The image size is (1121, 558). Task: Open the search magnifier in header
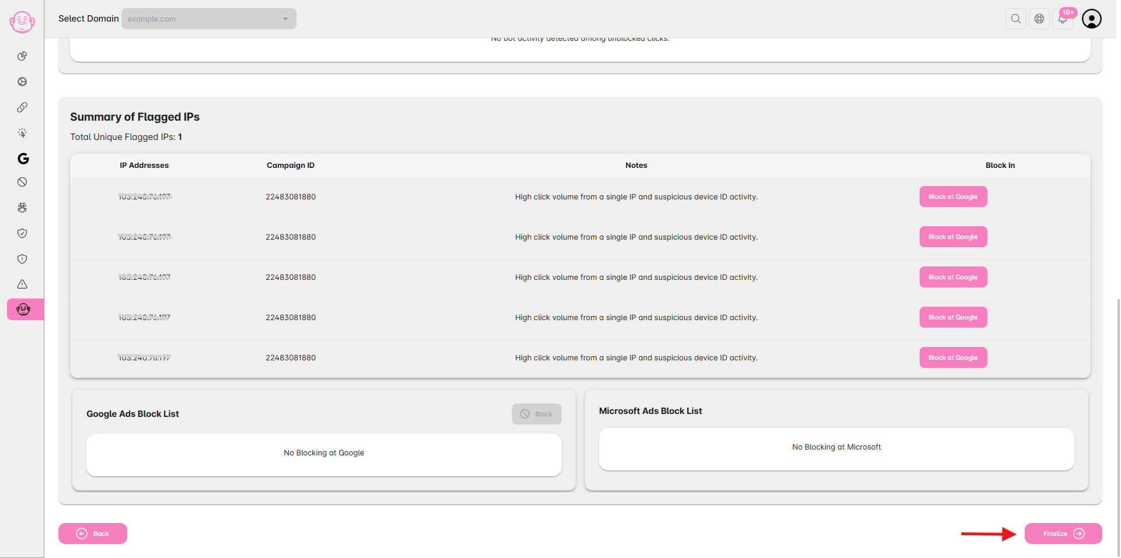pos(1016,19)
